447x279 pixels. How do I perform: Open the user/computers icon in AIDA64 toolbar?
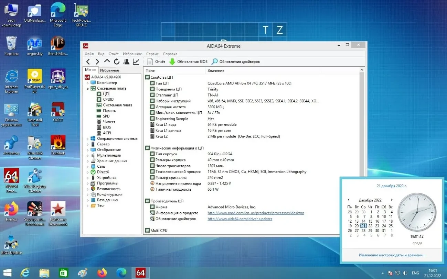pyautogui.click(x=126, y=62)
